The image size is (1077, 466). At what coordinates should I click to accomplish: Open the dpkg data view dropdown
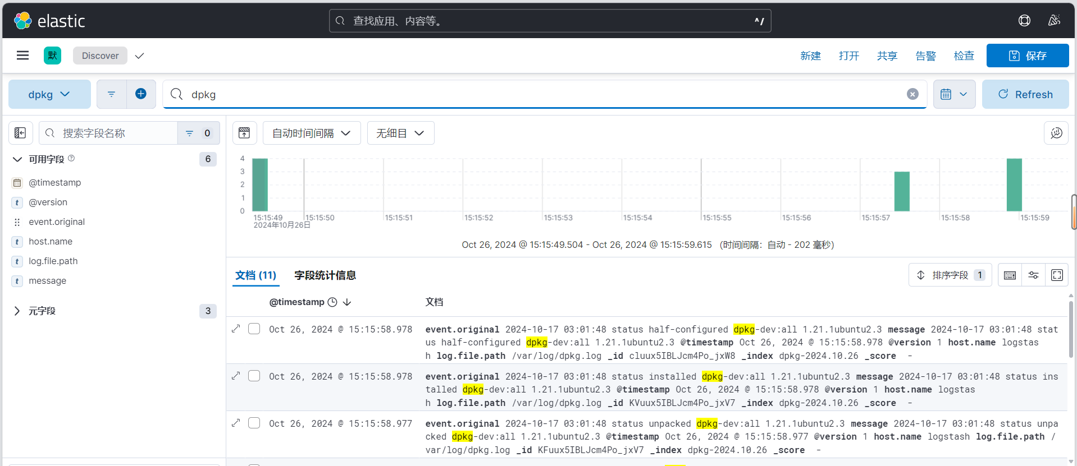click(x=49, y=94)
